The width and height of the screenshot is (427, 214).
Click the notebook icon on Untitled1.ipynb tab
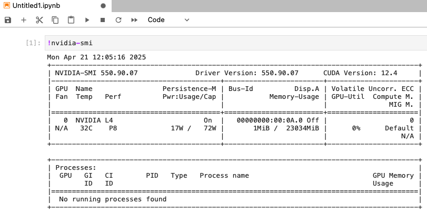(7, 5)
